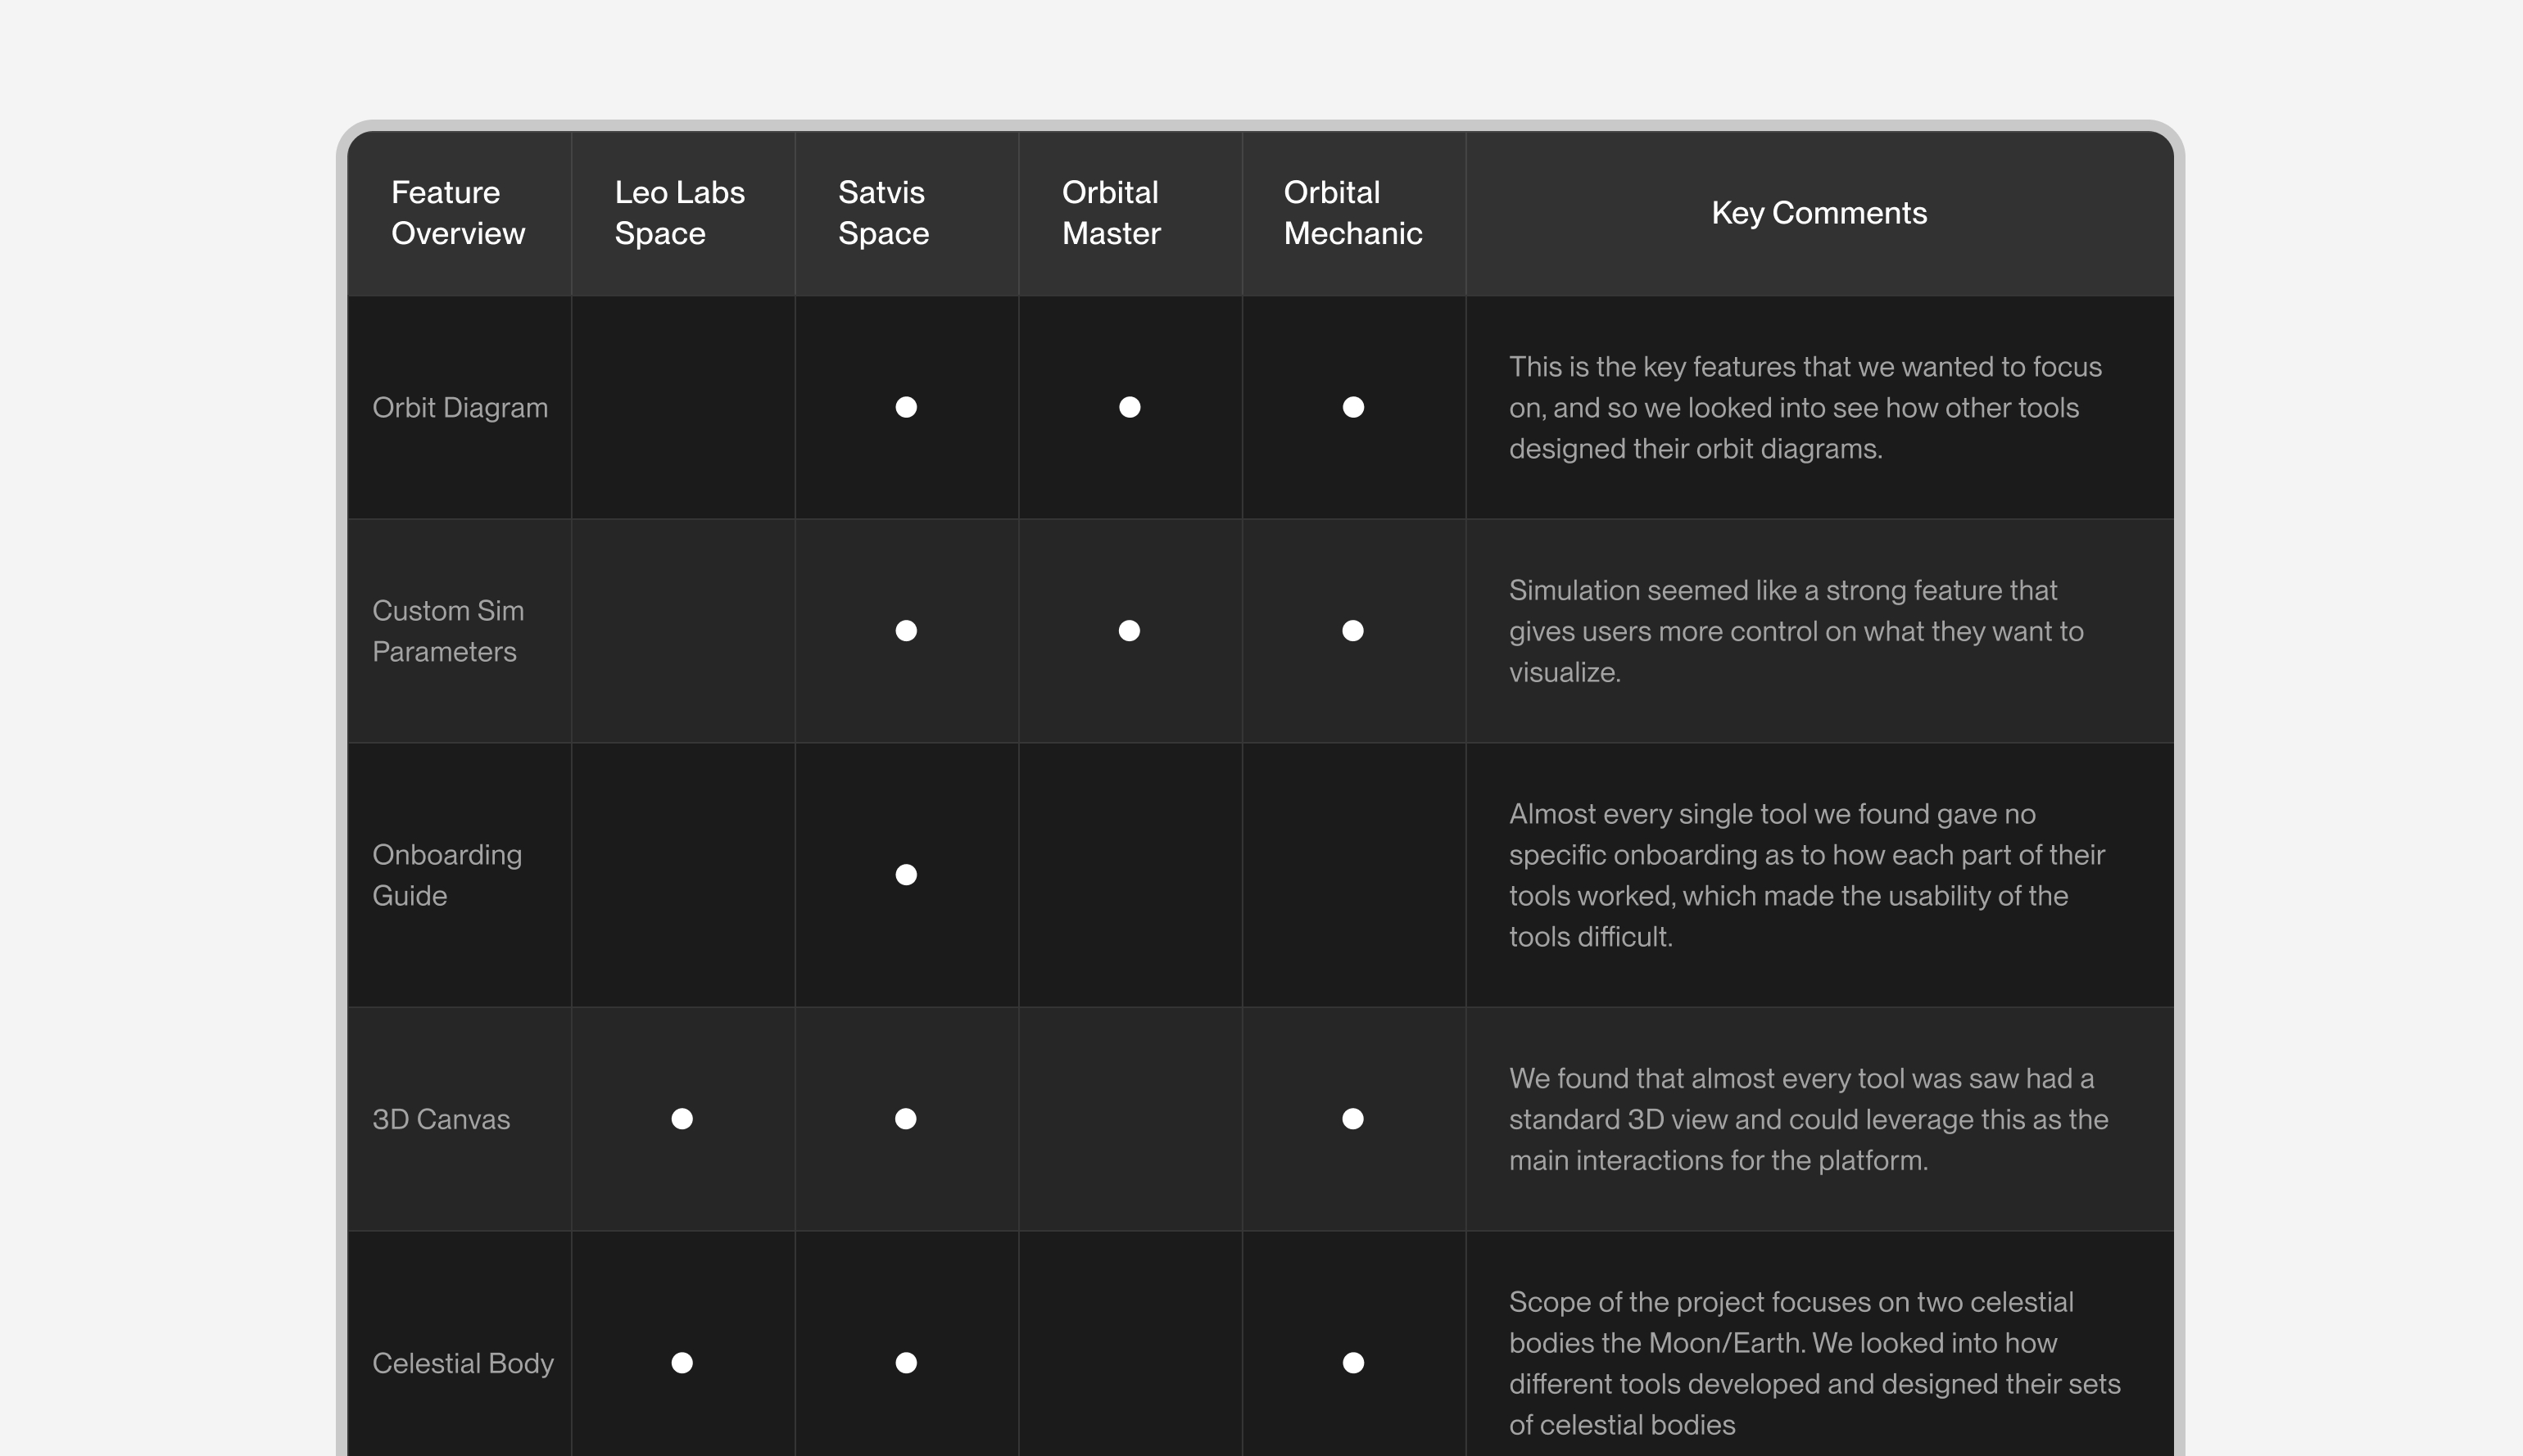This screenshot has width=2523, height=1456.
Task: Click the Satvis Space dot for Celestial Body
Action: coord(906,1363)
